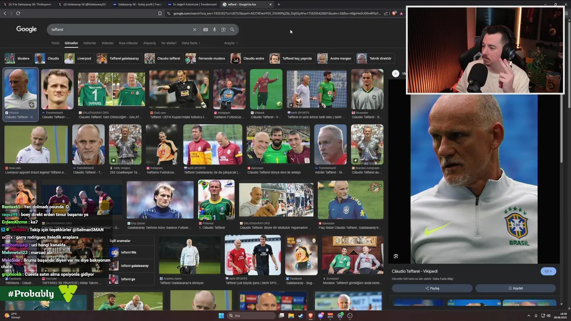Open Steam from the taskbar
Viewport: 571px width, 321px height.
301,316
